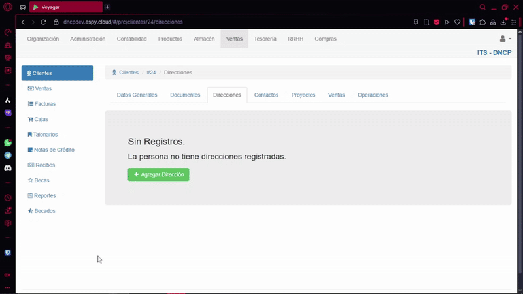This screenshot has height=294, width=523.
Task: Click the heart bookmark icon
Action: click(458, 22)
